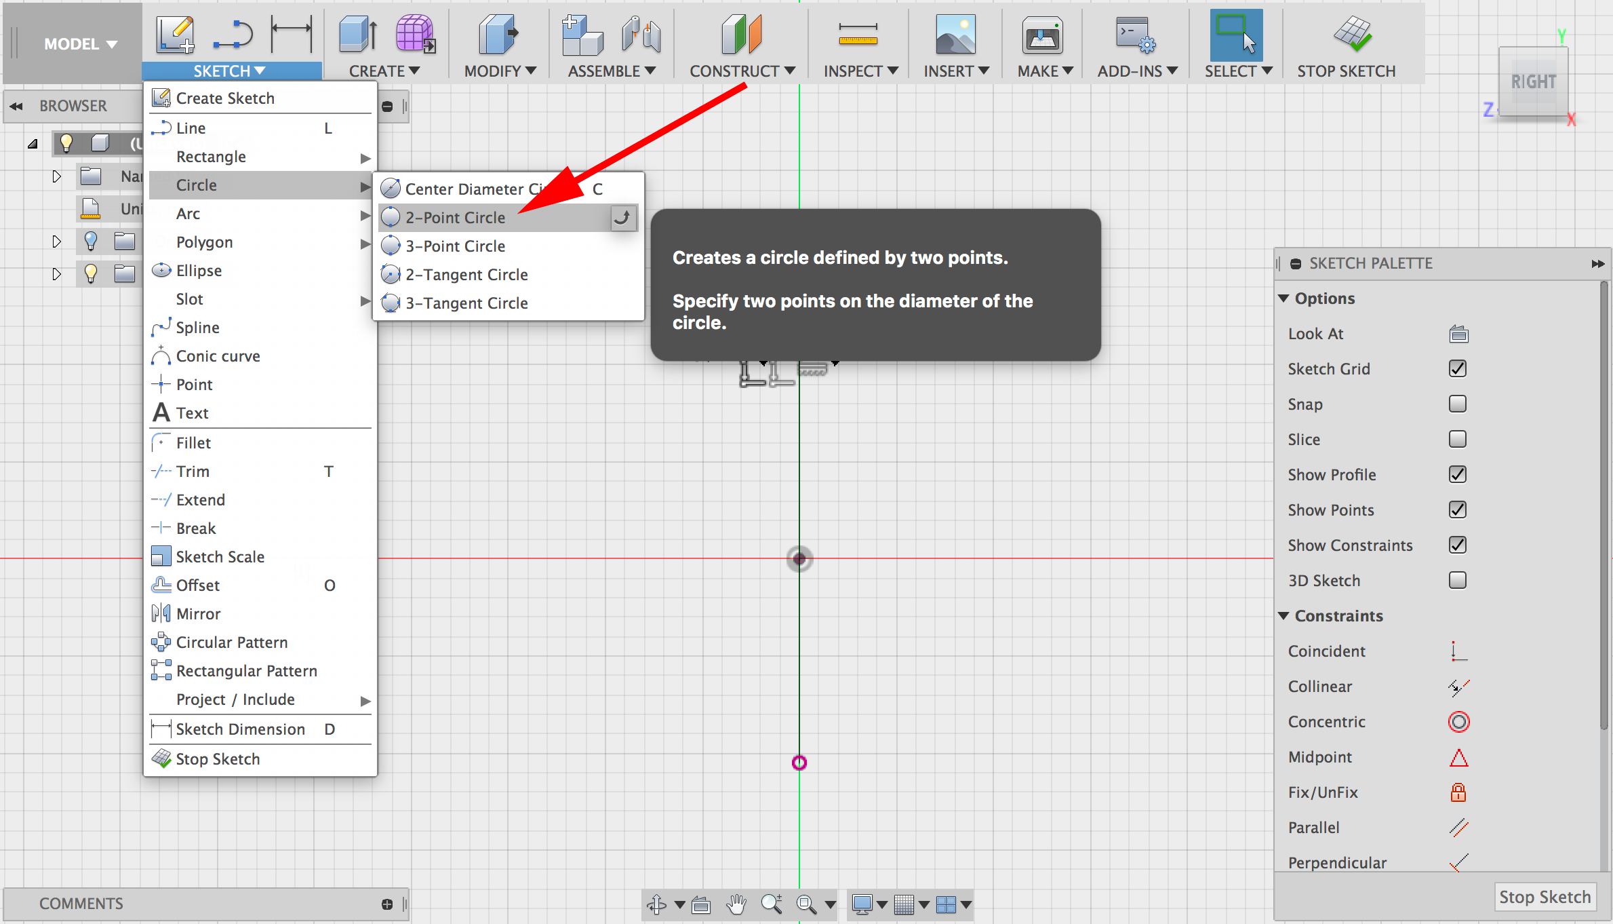Open the MODIFY dropdown menu
1613x924 pixels.
click(x=500, y=71)
